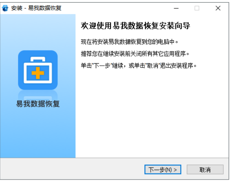Click the 易我数据恢复 label under the logo
This screenshot has height=181, width=230.
38,104
